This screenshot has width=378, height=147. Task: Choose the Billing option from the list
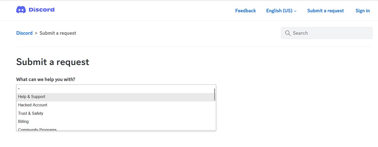(23, 121)
